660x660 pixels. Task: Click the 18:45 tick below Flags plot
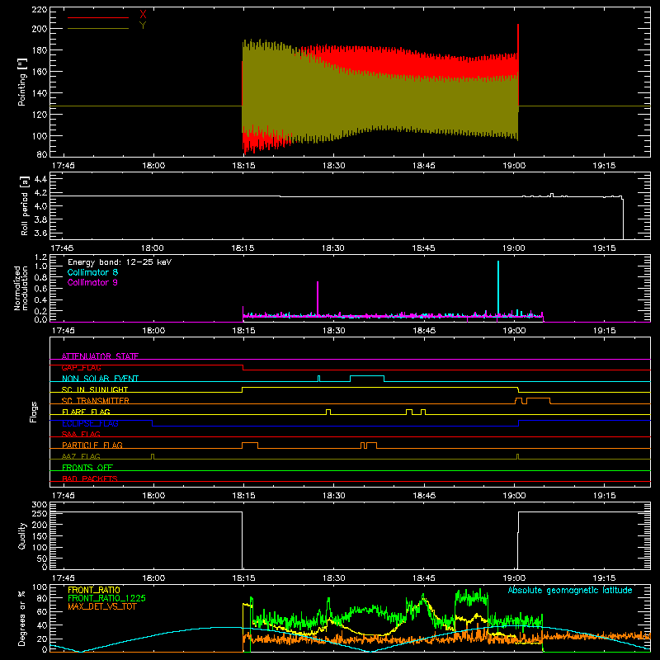point(424,496)
